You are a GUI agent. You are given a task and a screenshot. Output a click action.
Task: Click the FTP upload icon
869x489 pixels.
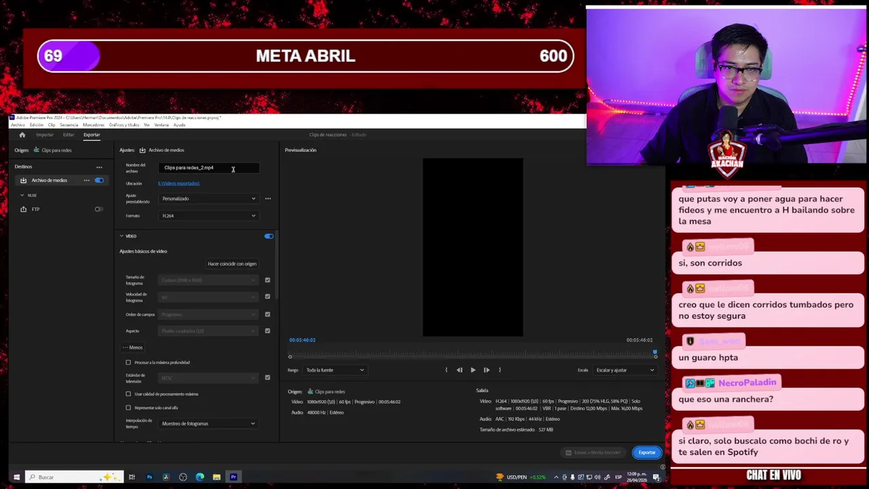tap(23, 209)
